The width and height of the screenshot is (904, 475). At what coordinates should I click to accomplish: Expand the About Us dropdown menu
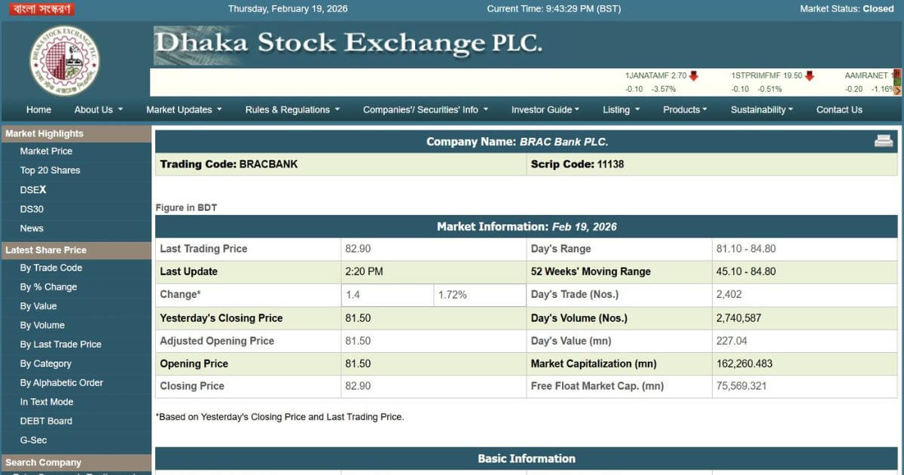click(x=98, y=110)
